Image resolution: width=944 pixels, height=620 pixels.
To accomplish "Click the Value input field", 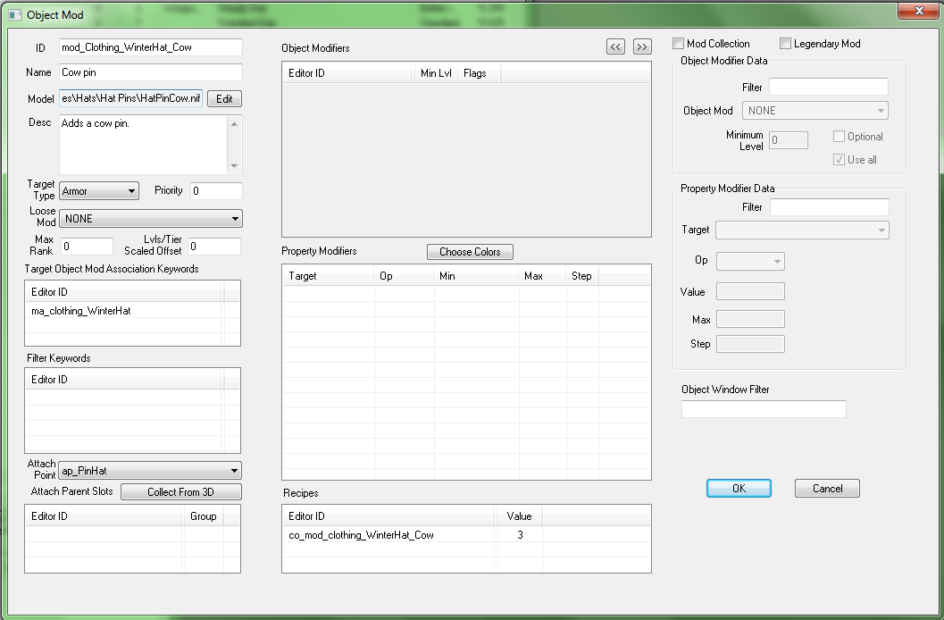I will [751, 291].
